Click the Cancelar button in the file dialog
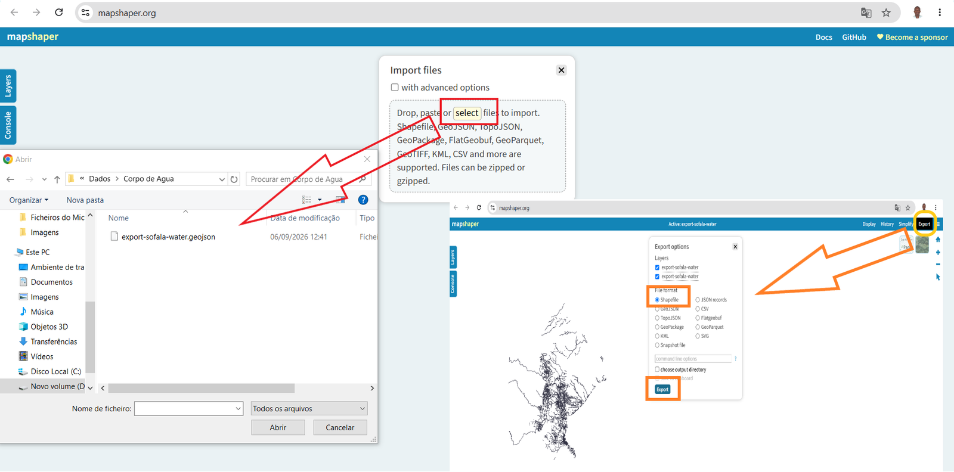 coord(340,427)
